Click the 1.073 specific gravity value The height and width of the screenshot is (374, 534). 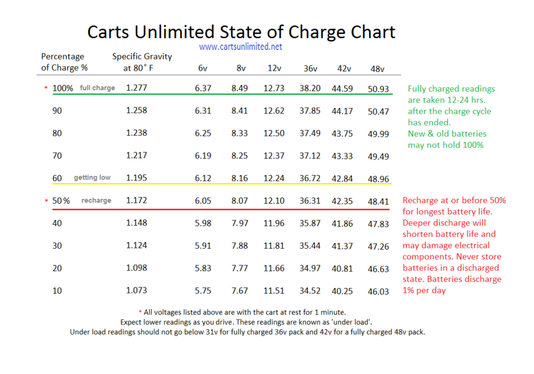pyautogui.click(x=136, y=290)
